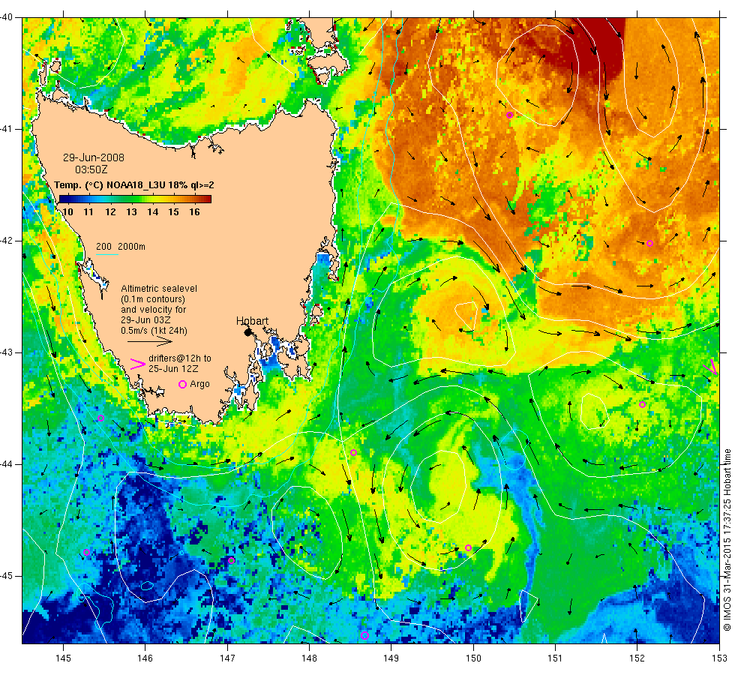Screen dimensions: 735x675
Task: Select Argo float marker near 145.3°E 44.8°S
Action: [x=87, y=552]
